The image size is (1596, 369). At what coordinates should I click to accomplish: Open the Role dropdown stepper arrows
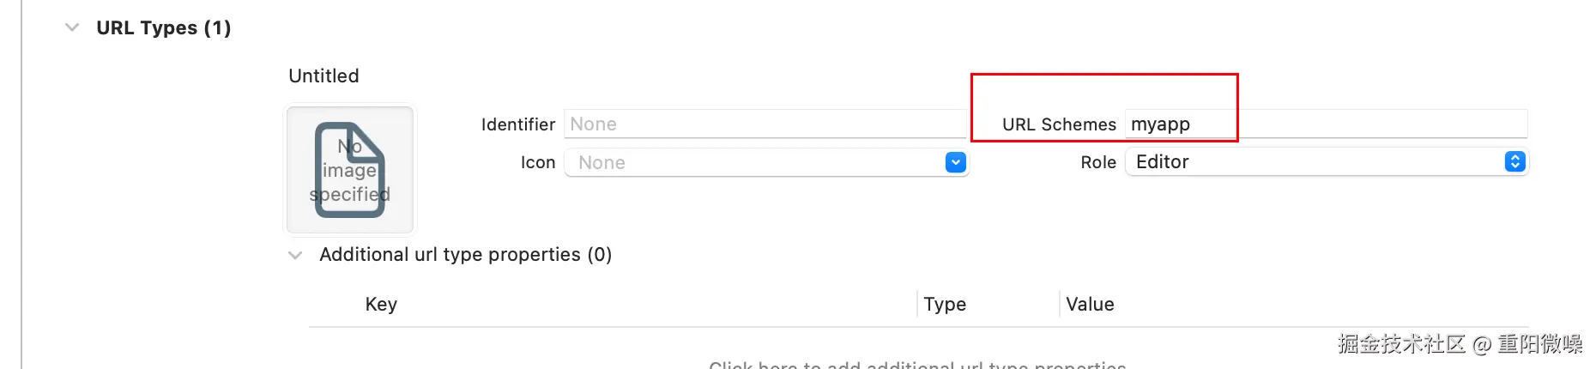pos(1515,161)
